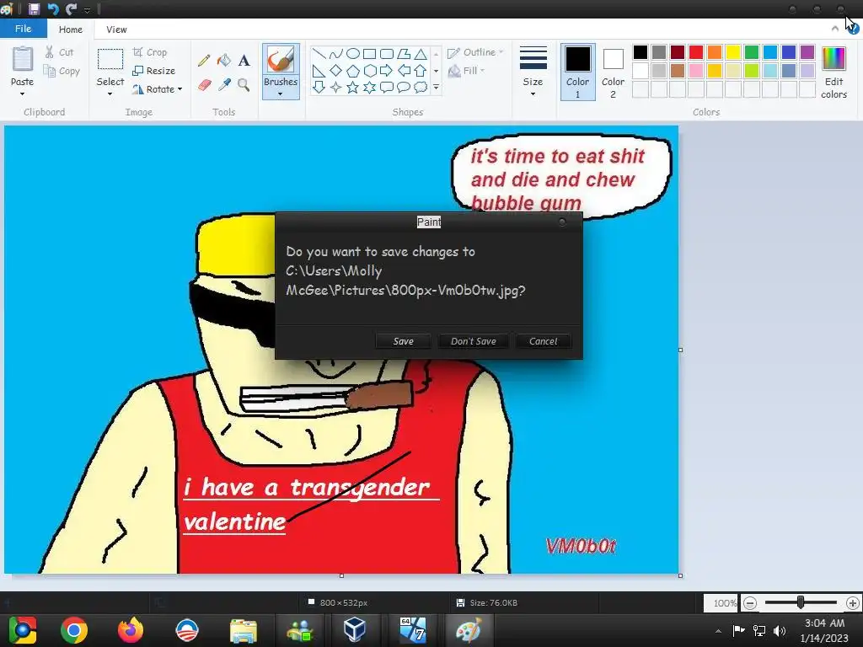Select the Magnifier tool
The width and height of the screenshot is (863, 647).
coord(244,85)
